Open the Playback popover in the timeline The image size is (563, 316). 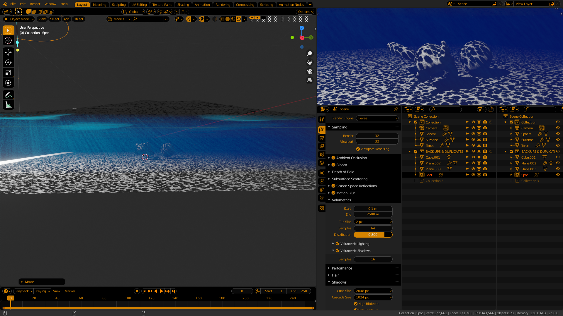23,291
